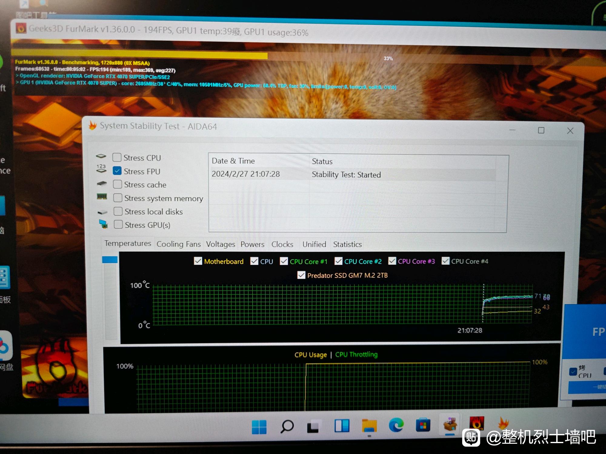
Task: Enable the Stress CPU checkbox
Action: click(117, 157)
